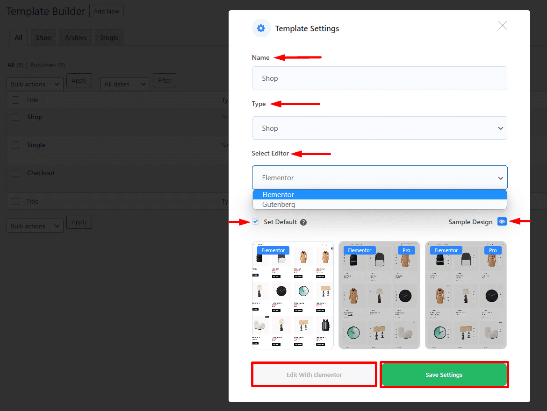547x411 pixels.
Task: Click the Template Settings gear icon
Action: (261, 28)
